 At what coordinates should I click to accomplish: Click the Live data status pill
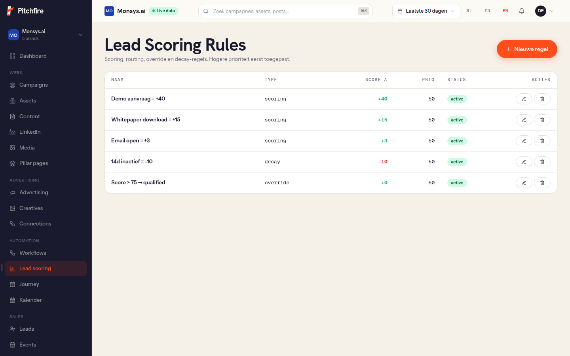click(164, 11)
